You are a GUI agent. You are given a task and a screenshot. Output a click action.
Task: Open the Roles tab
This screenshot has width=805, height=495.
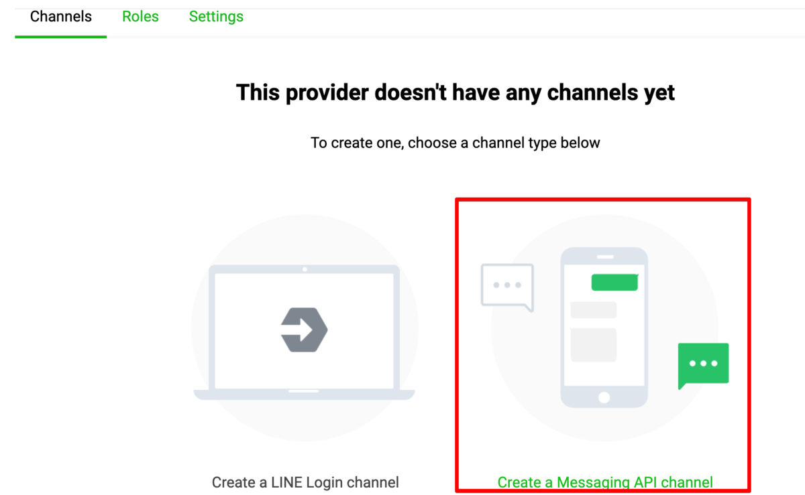pyautogui.click(x=140, y=17)
